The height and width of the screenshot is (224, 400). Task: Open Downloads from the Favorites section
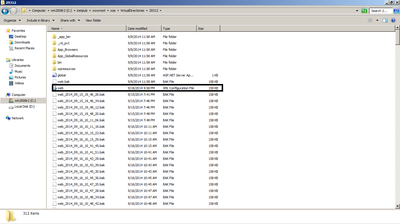[22, 42]
